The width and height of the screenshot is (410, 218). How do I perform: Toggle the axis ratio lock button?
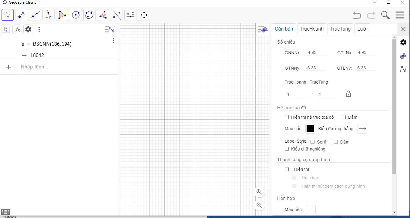coord(348,94)
